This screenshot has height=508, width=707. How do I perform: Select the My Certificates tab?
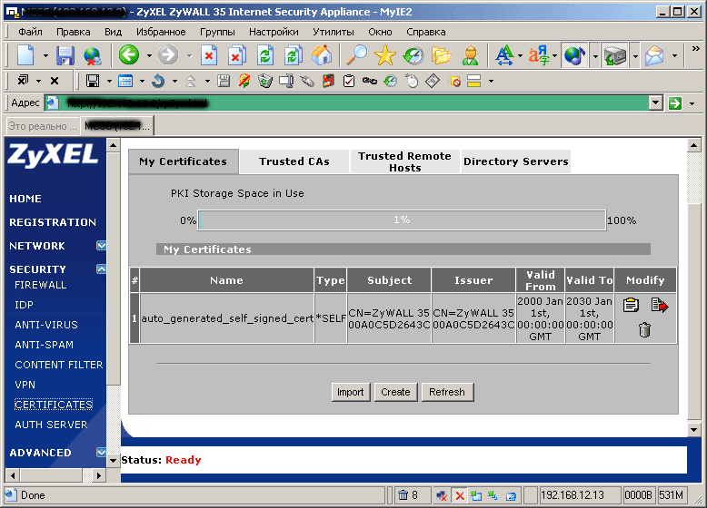(x=183, y=161)
